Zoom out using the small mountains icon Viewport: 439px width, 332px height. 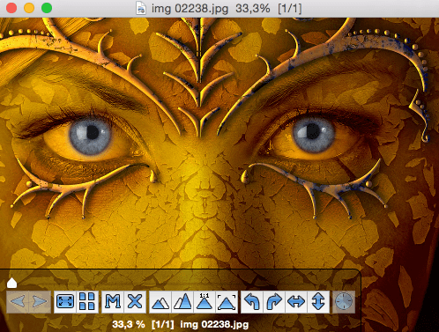point(160,301)
